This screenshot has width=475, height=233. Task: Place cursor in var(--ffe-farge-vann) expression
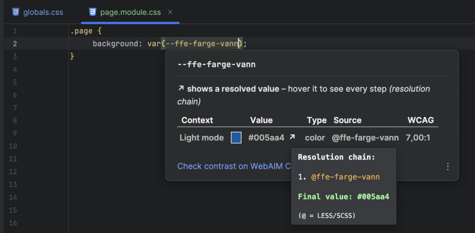195,44
